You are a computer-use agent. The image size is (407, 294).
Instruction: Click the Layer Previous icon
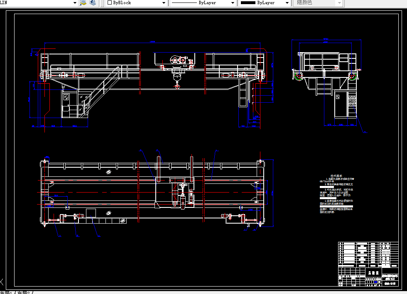tap(93, 3)
